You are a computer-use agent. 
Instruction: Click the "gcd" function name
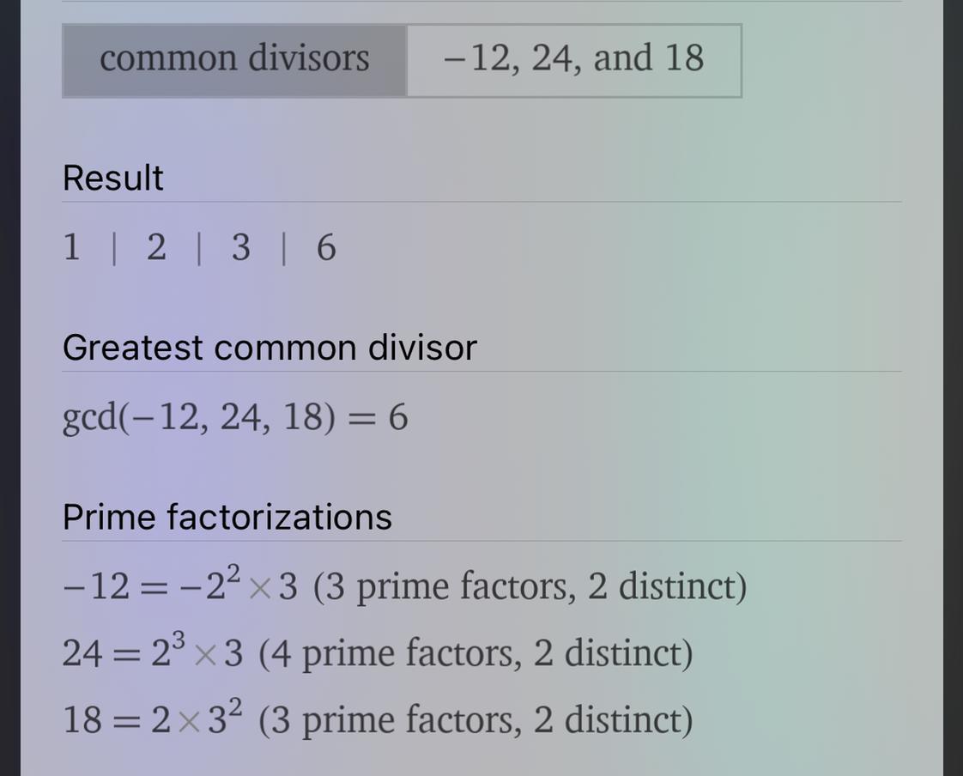88,418
